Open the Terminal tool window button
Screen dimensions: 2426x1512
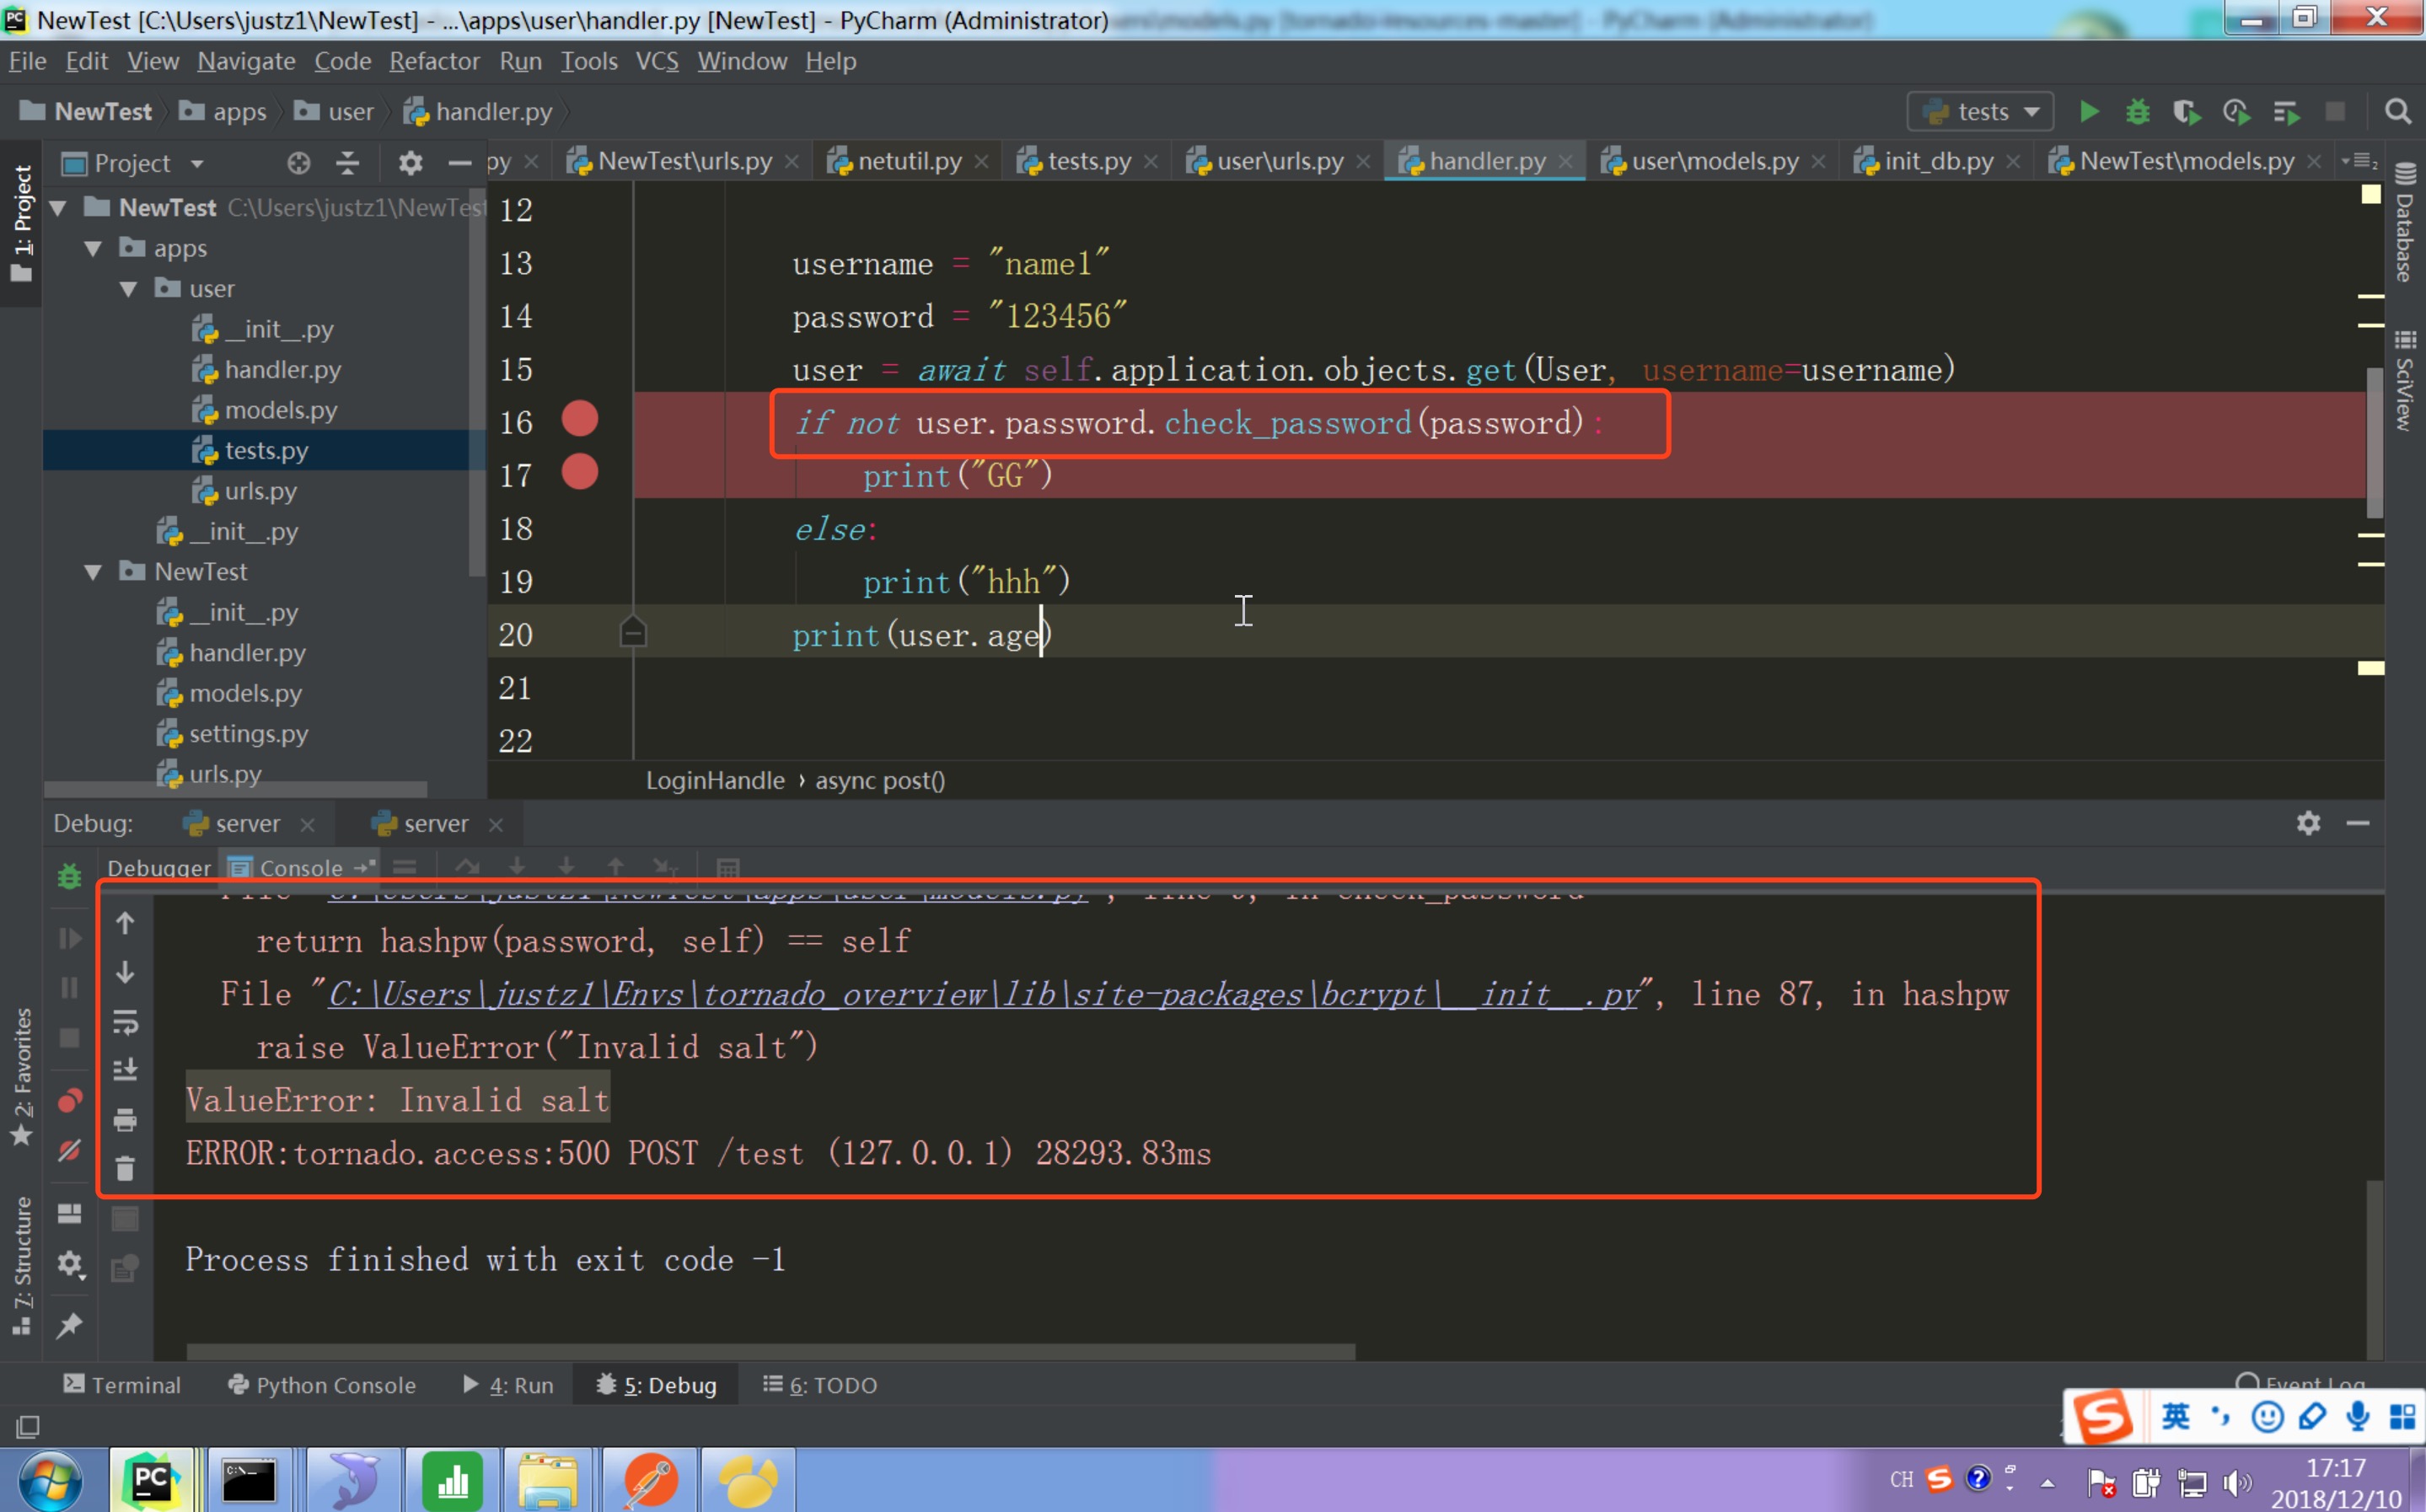click(122, 1385)
